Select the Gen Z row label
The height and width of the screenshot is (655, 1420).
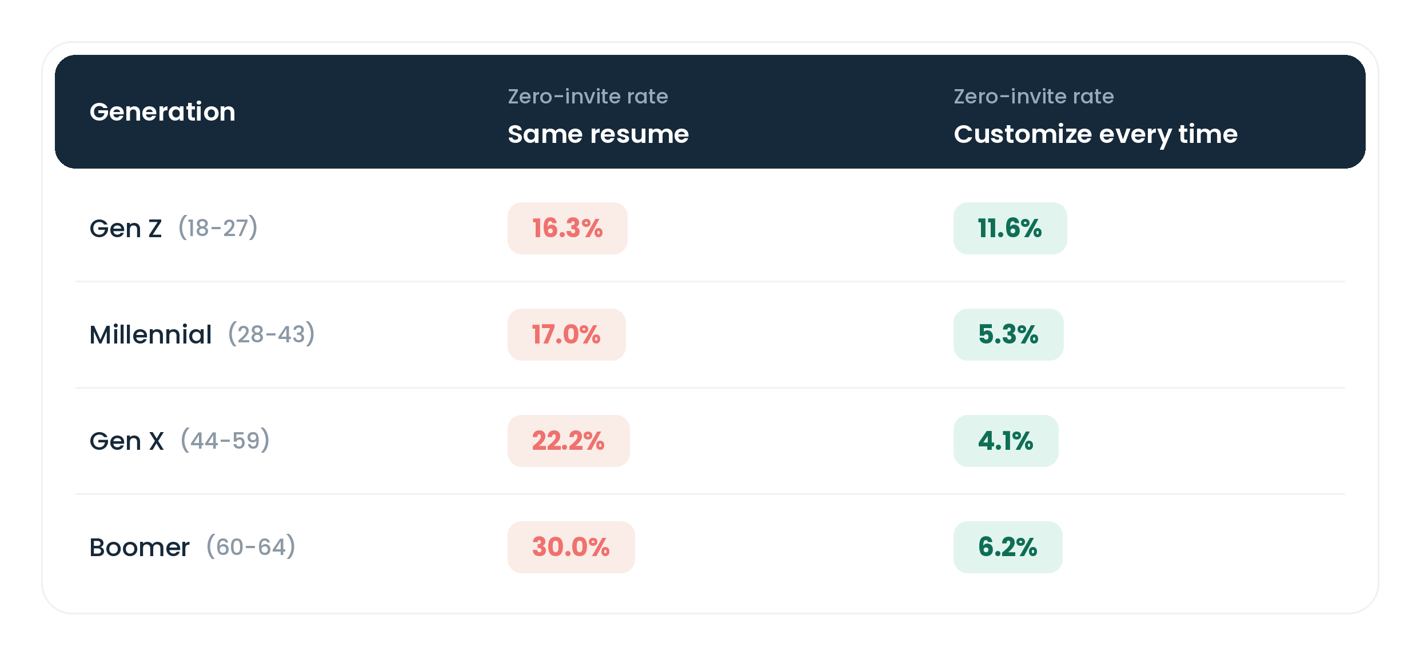(126, 228)
